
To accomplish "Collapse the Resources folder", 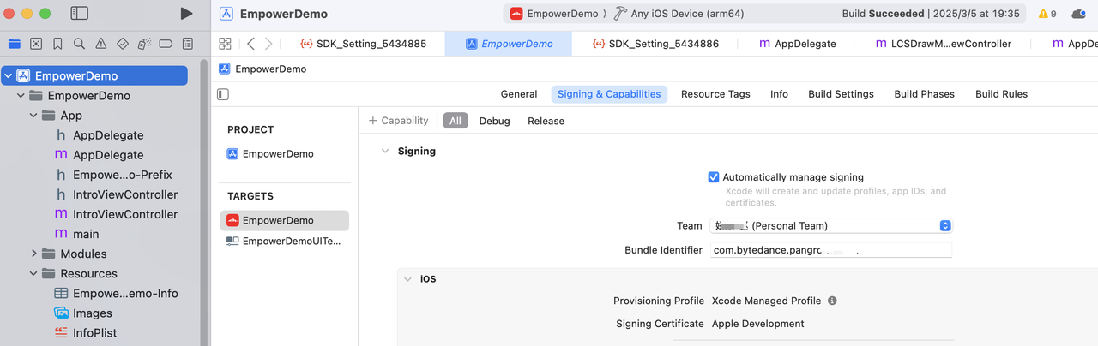I will (x=33, y=274).
